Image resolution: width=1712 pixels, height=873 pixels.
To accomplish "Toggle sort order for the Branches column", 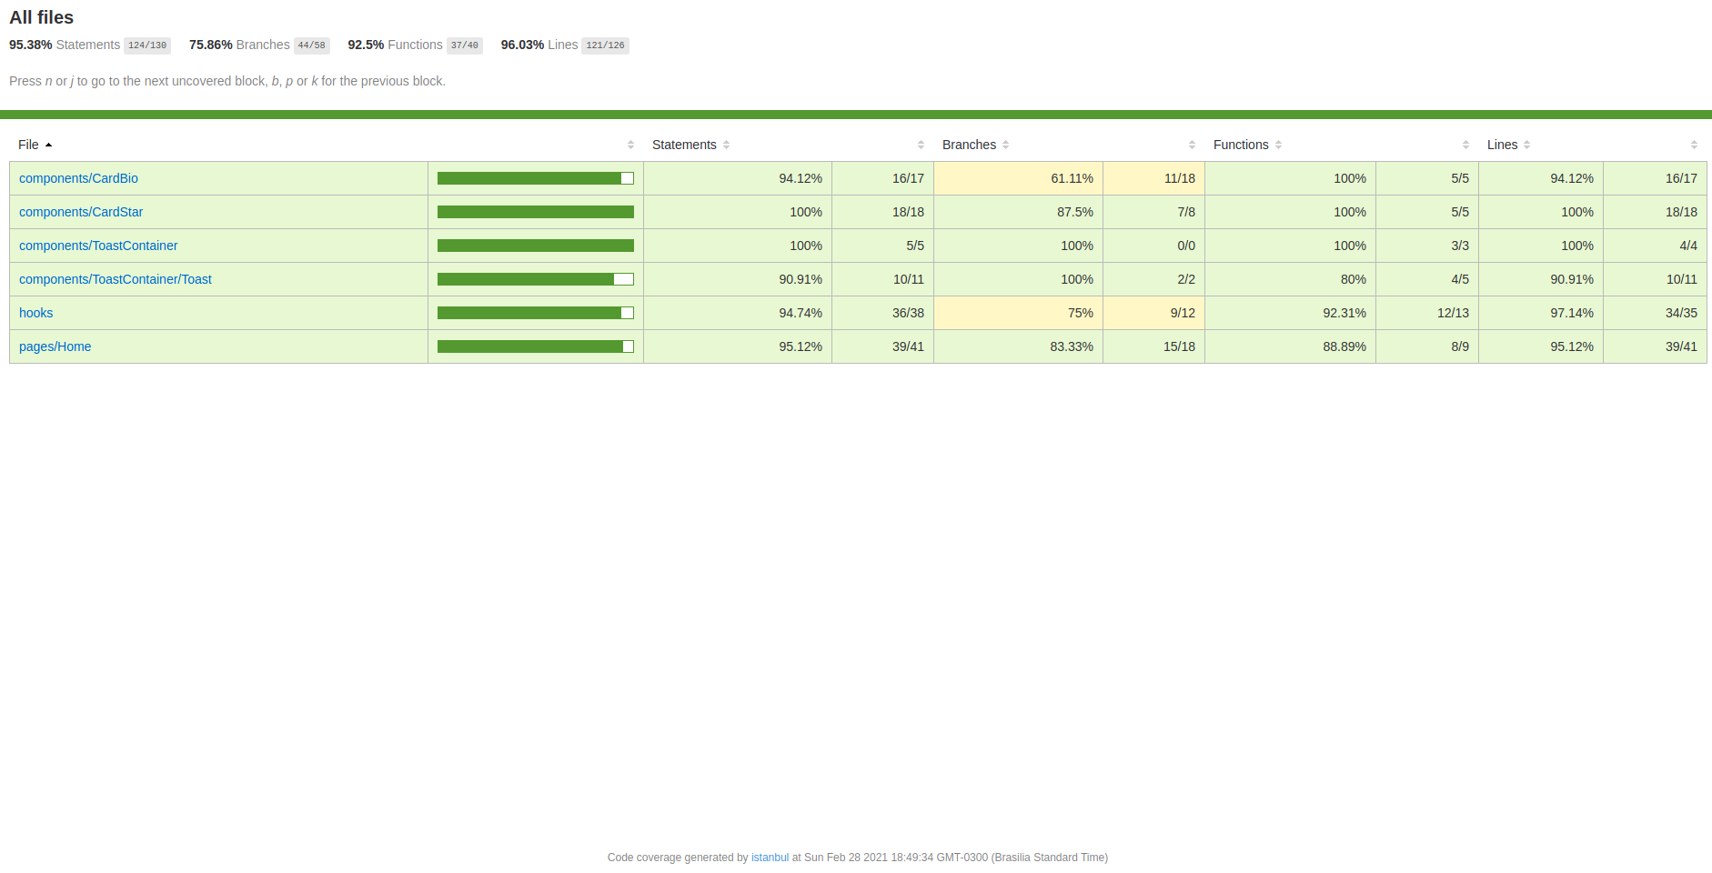I will click(1005, 145).
